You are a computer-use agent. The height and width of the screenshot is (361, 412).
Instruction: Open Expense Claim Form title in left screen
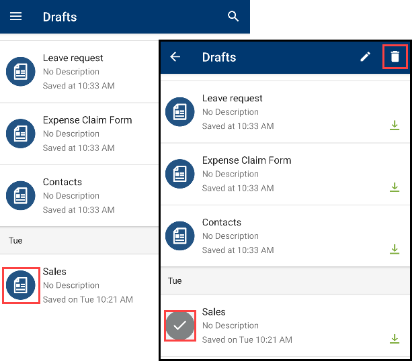87,120
